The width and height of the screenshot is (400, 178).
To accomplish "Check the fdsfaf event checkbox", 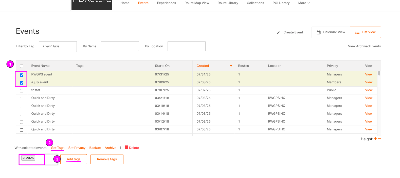I will 22,91.
